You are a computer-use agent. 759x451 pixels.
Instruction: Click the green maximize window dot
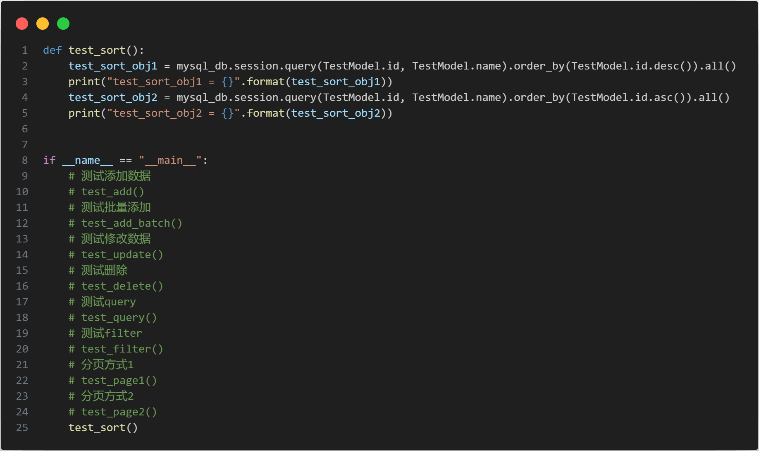click(x=63, y=24)
